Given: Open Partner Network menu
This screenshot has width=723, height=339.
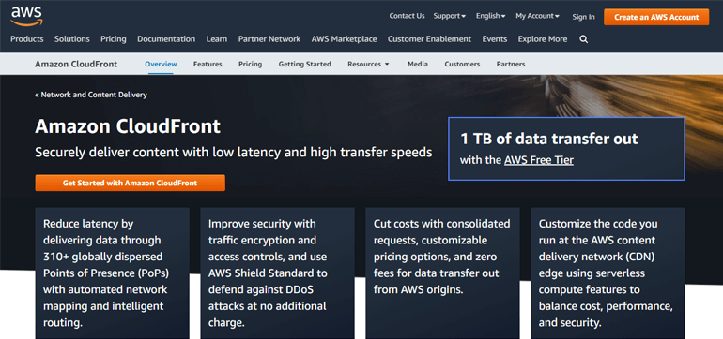Looking at the screenshot, I should click(x=269, y=39).
